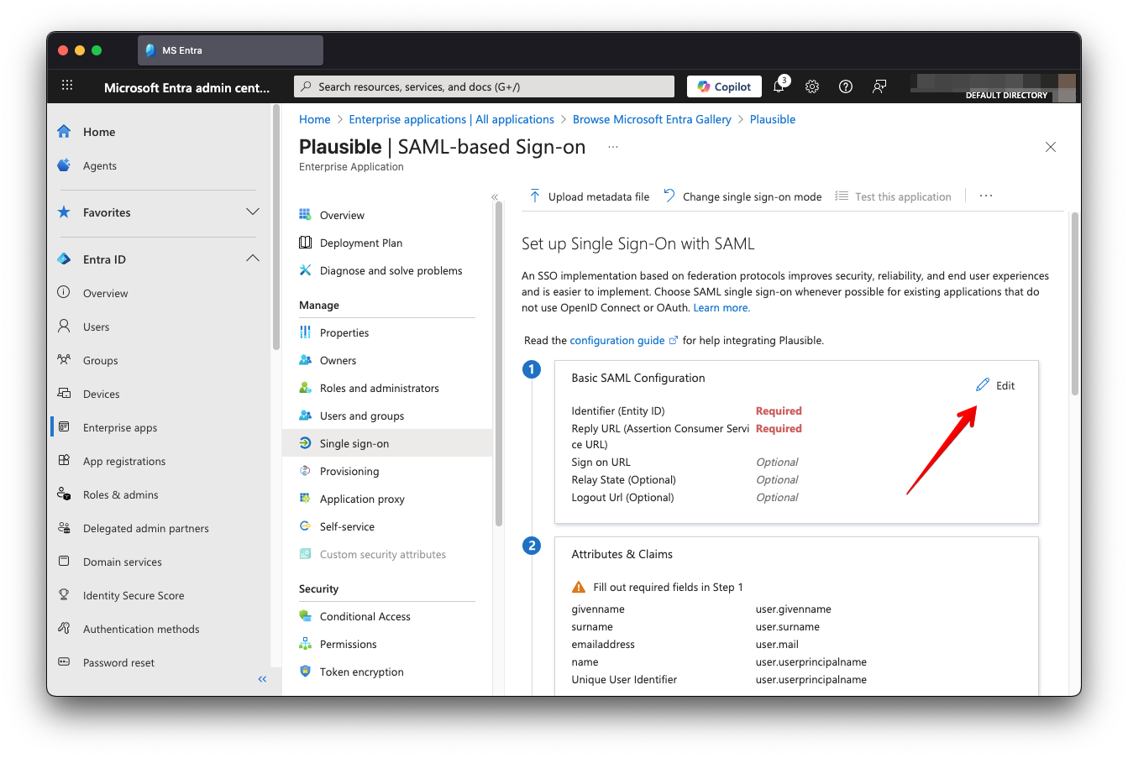
Task: Collapse the Favorites section
Action: (x=253, y=212)
